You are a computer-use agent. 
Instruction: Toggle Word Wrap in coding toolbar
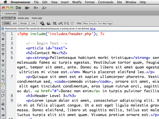point(3,80)
